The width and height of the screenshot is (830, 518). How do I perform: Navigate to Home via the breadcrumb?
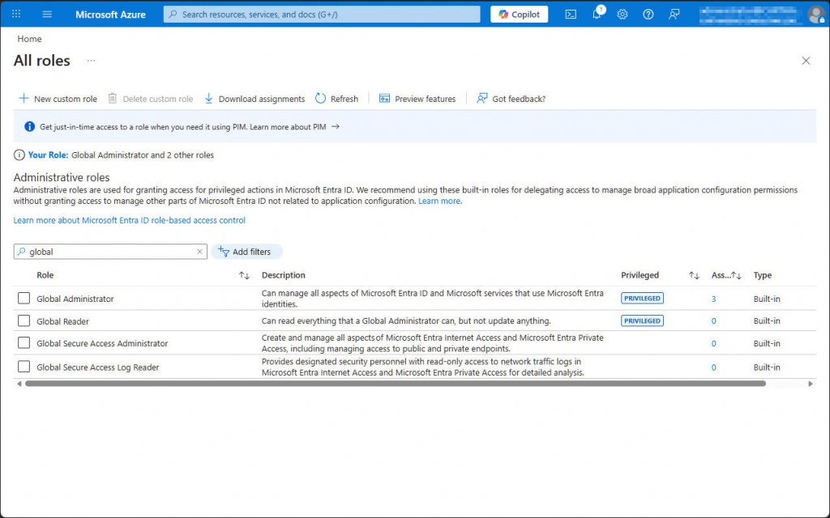pos(29,39)
